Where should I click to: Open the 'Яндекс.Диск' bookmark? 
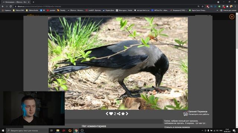(x=108, y=10)
